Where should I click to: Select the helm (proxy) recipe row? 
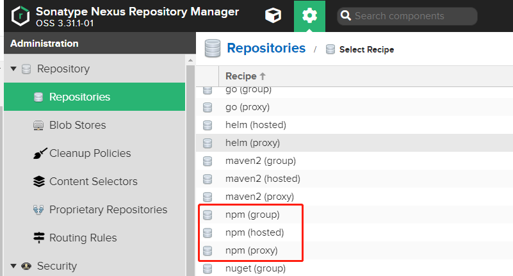pyautogui.click(x=252, y=143)
